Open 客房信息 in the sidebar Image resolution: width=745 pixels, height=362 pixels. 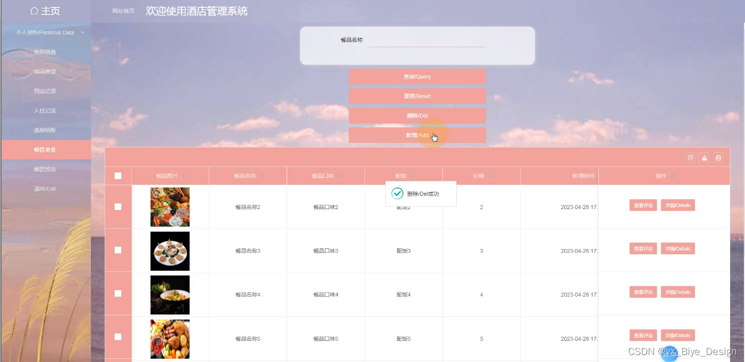(x=45, y=52)
